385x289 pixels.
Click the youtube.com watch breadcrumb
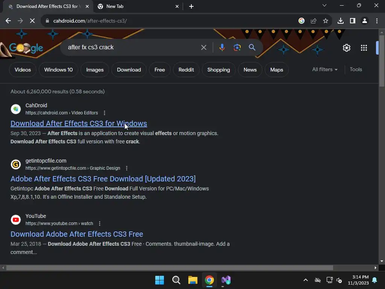click(59, 224)
